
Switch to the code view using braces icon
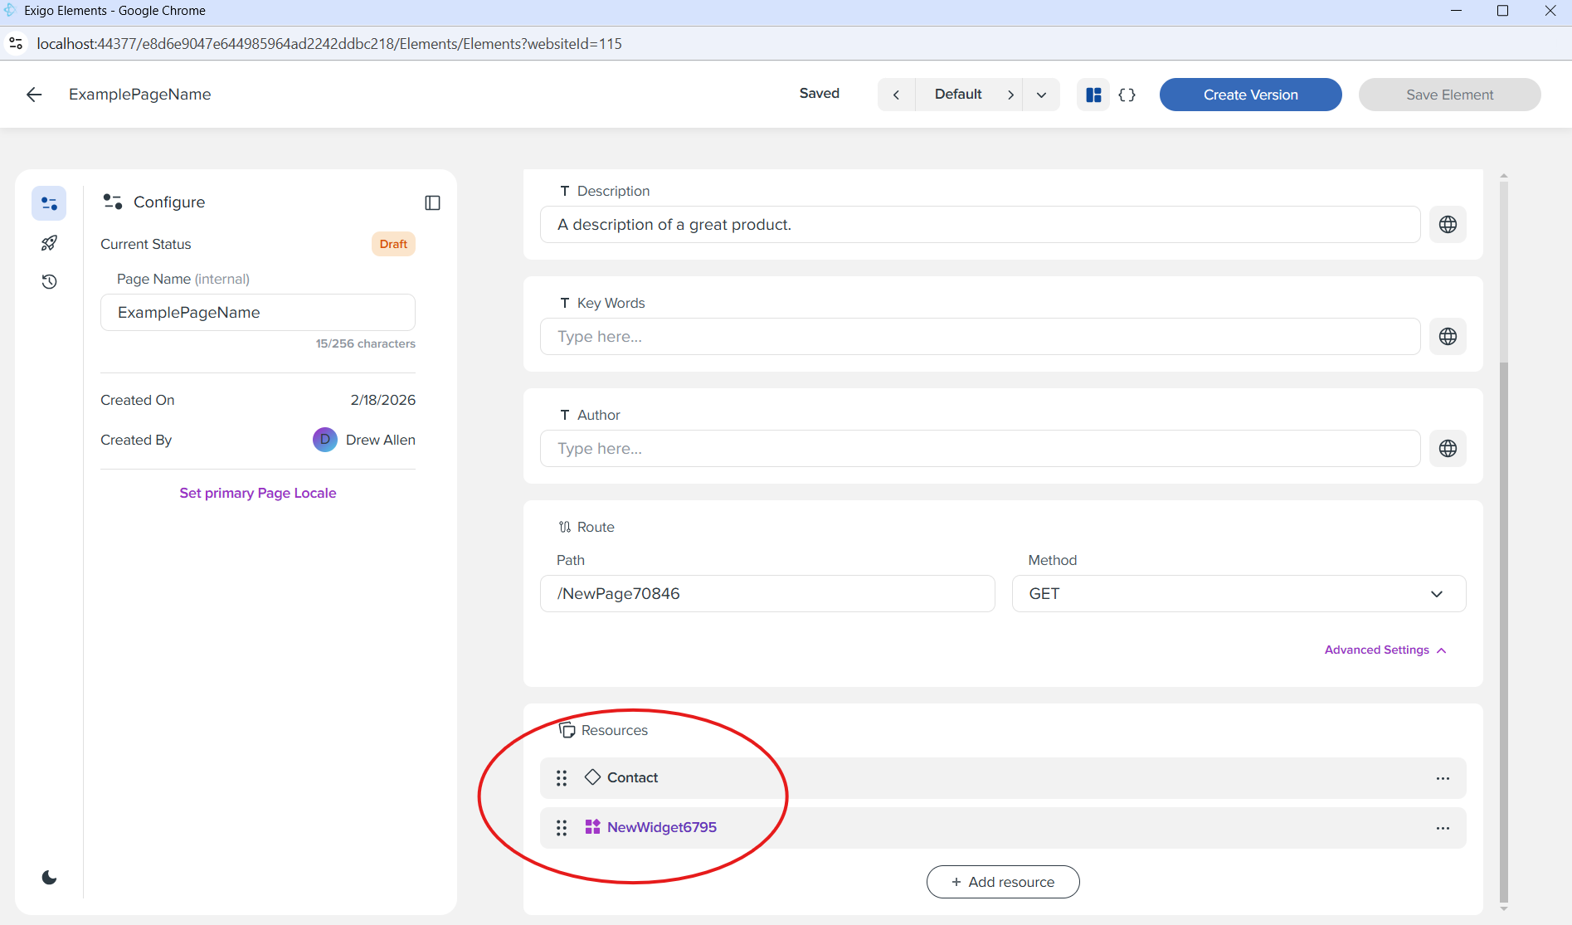pos(1127,94)
